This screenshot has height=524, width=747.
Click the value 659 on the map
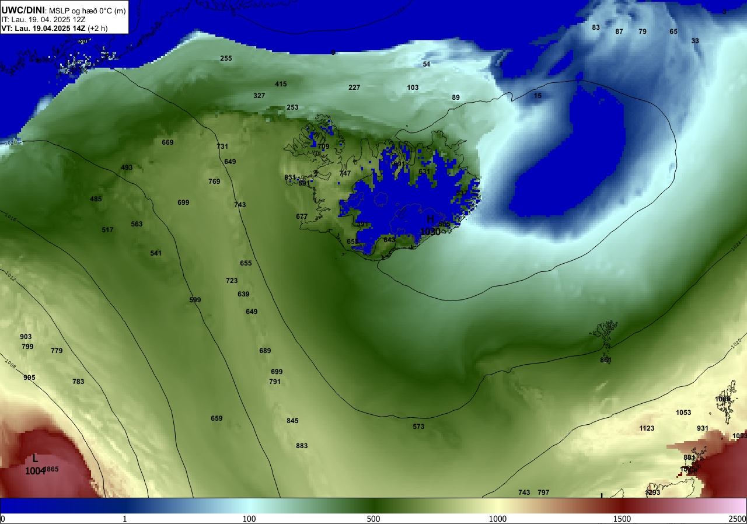(217, 418)
